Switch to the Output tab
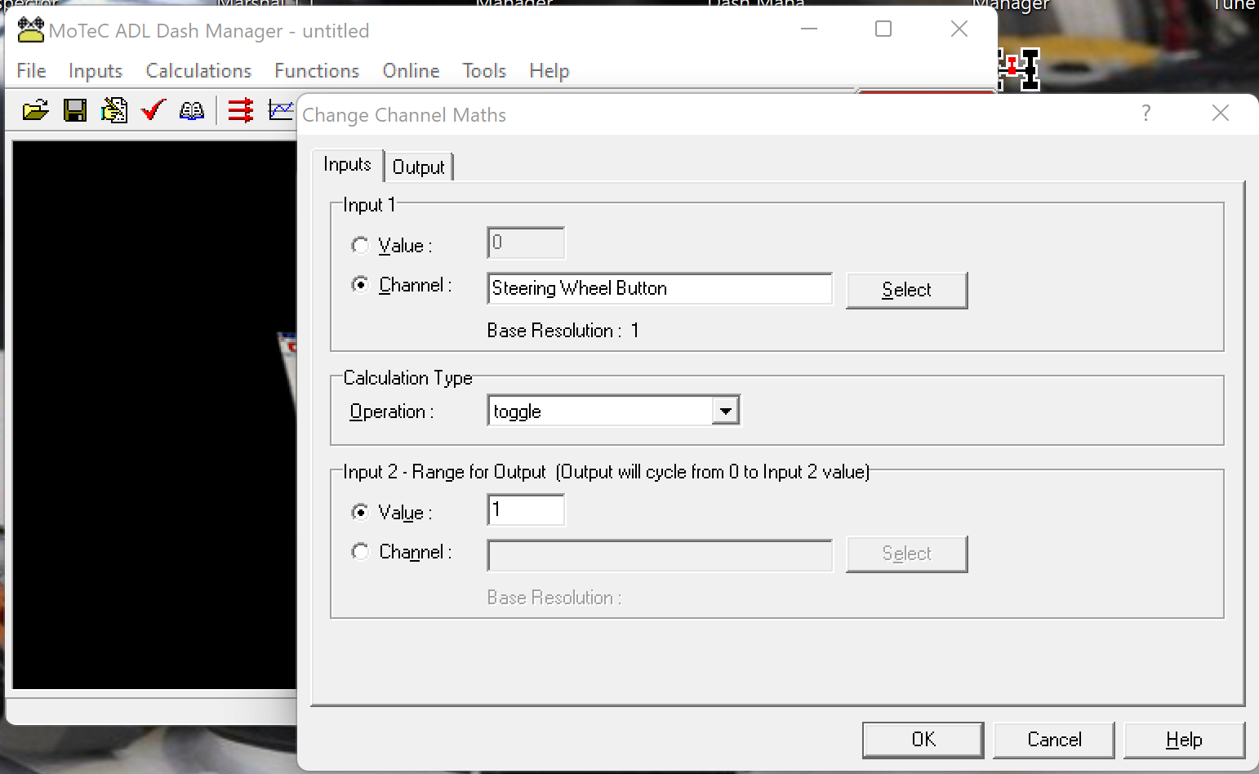 point(419,167)
